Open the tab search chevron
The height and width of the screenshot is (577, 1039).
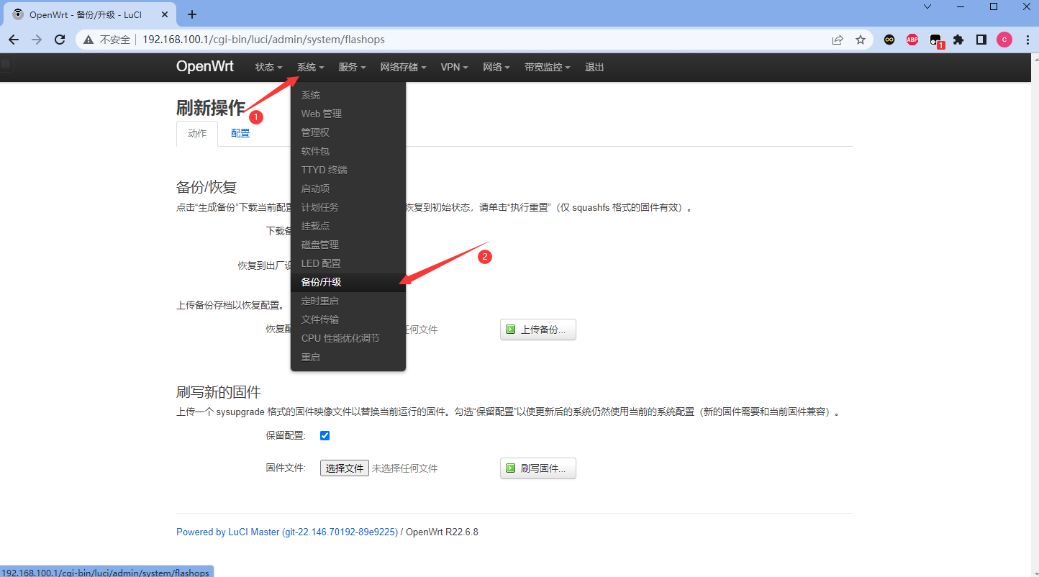pyautogui.click(x=927, y=6)
